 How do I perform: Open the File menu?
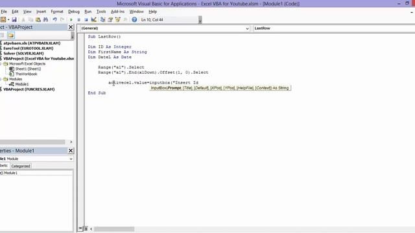click(4, 12)
